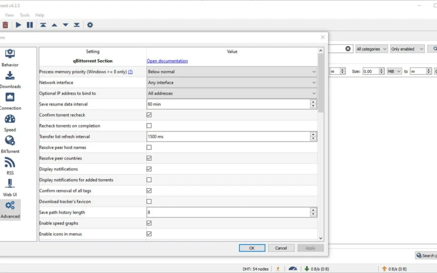
Task: Move torrent to top of queue
Action: click(43, 25)
